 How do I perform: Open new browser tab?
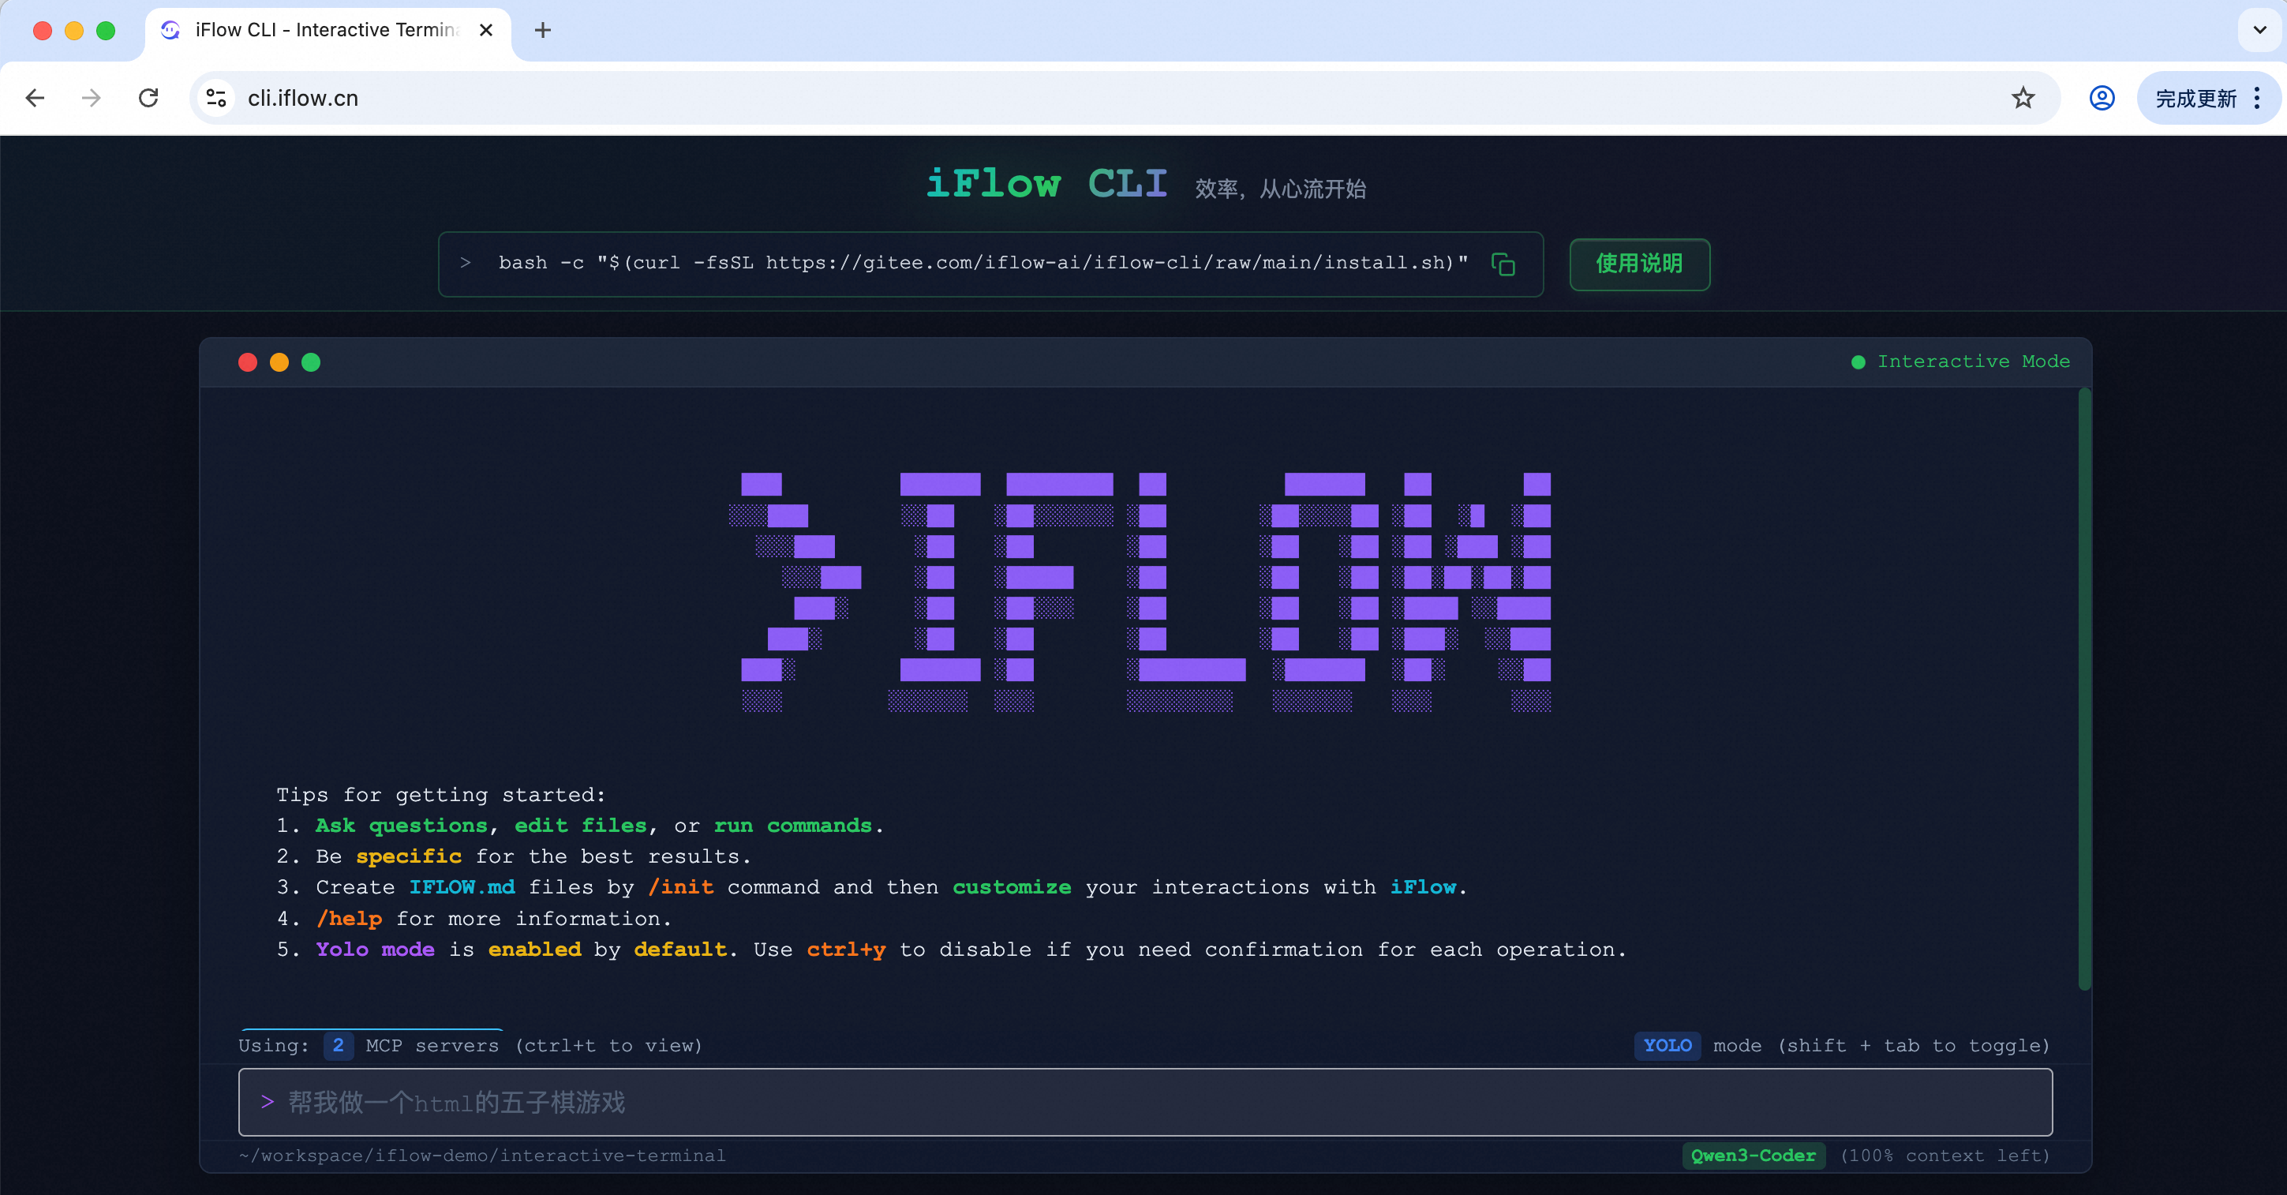[542, 30]
